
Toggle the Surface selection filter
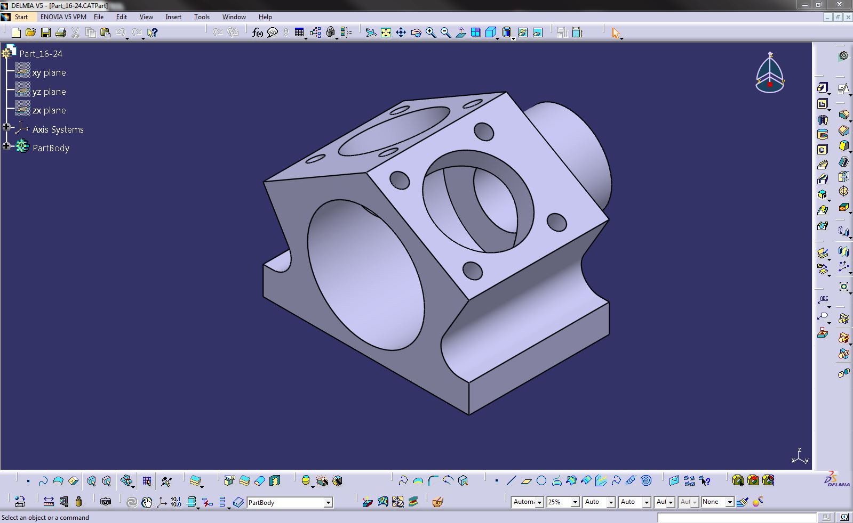[58, 481]
